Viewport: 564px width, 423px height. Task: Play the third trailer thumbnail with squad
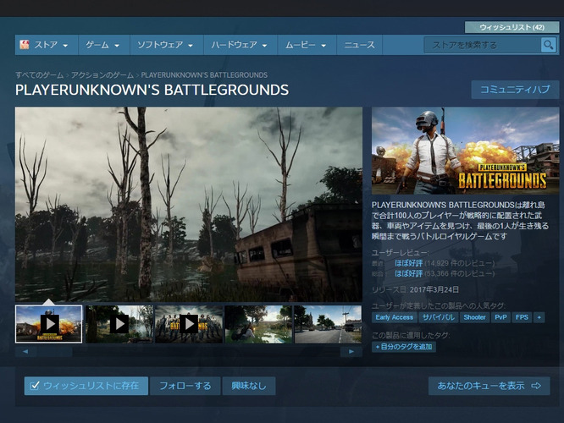(x=189, y=324)
